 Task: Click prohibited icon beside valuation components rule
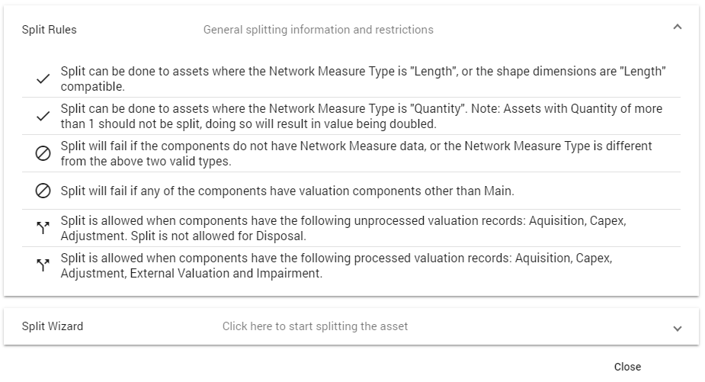pos(43,191)
